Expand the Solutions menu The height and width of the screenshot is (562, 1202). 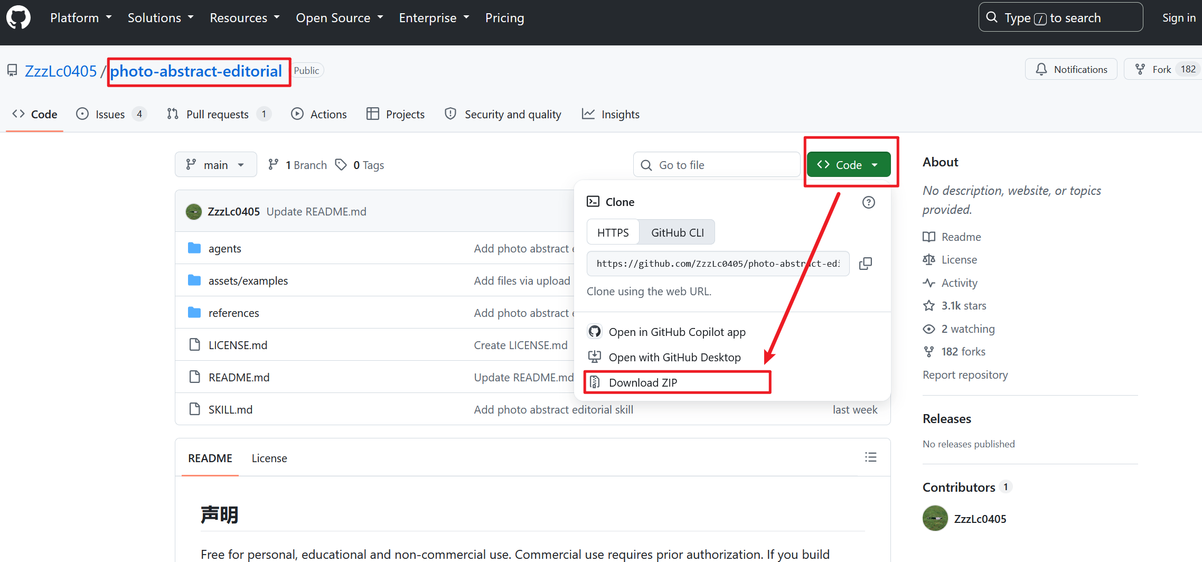(161, 17)
